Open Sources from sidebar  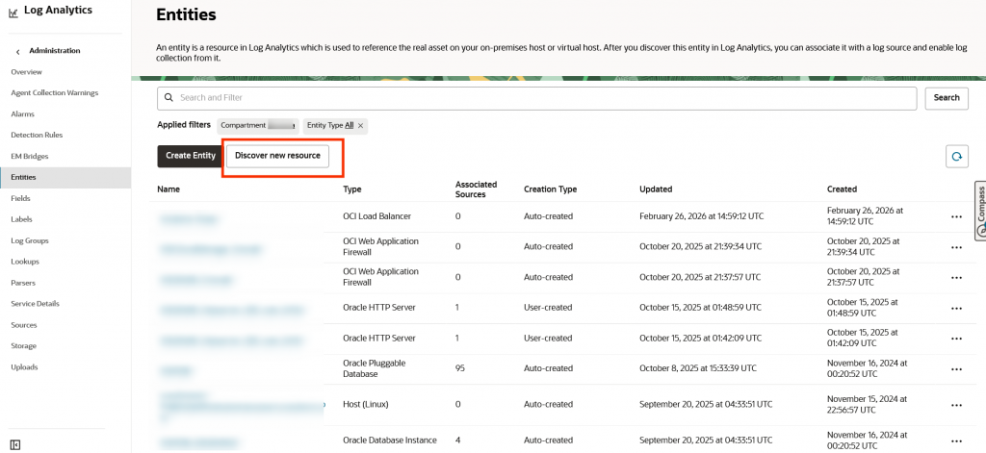coord(24,325)
